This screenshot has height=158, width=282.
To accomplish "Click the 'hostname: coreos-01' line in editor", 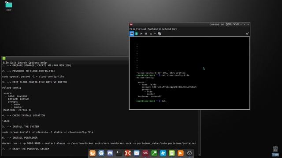I will point(18,110).
